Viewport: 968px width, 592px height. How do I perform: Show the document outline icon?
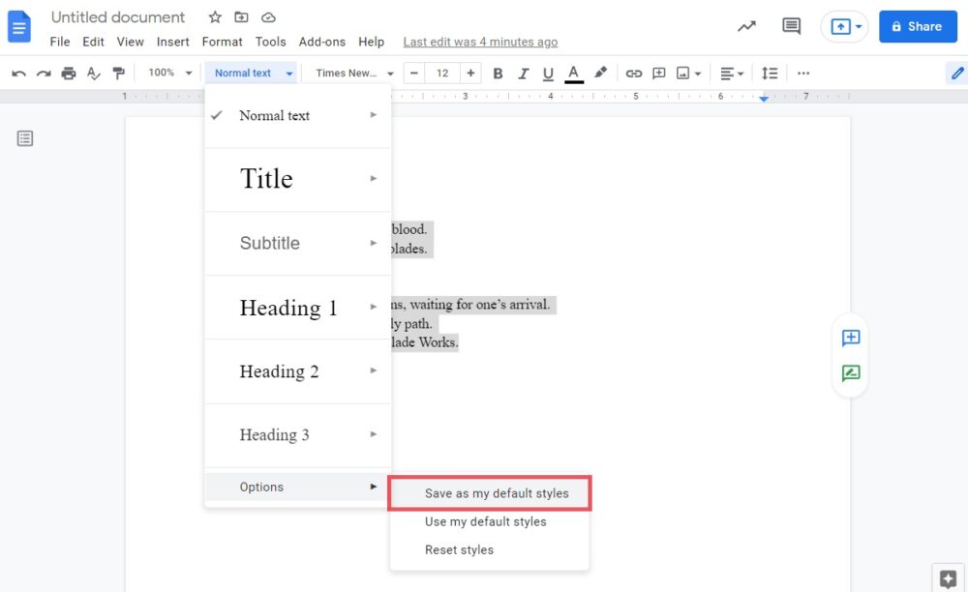(x=25, y=138)
